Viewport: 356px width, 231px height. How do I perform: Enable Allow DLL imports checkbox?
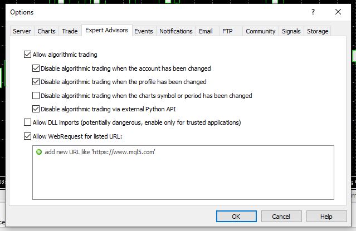click(x=27, y=122)
